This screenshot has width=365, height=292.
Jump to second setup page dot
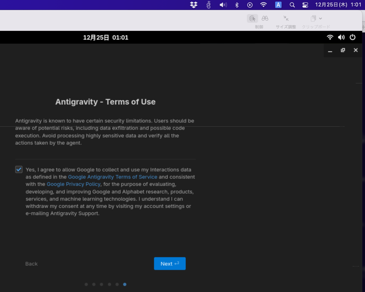pyautogui.click(x=94, y=284)
